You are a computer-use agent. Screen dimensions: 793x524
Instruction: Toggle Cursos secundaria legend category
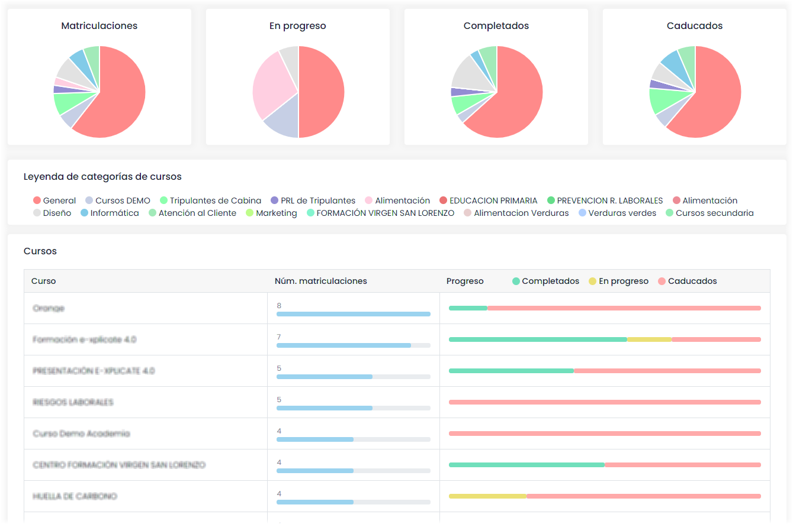(x=709, y=213)
